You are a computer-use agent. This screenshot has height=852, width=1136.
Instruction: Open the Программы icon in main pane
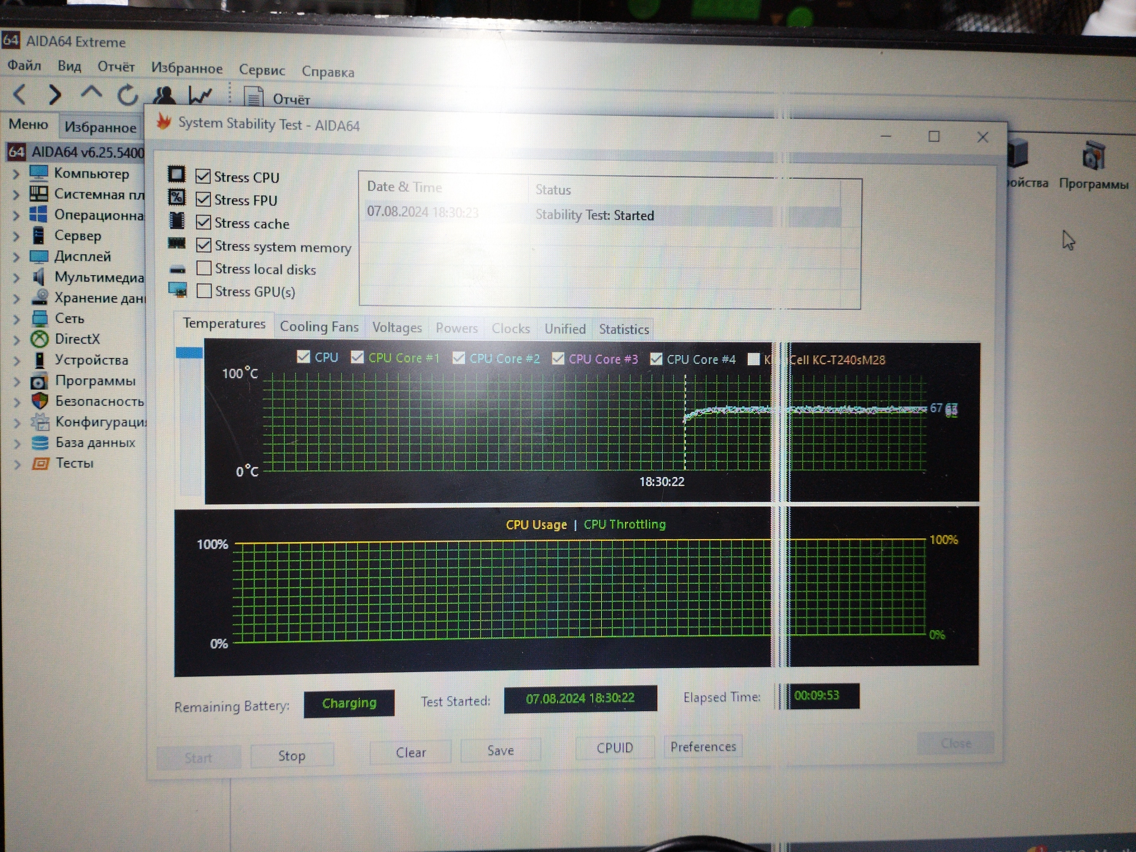tap(1093, 165)
